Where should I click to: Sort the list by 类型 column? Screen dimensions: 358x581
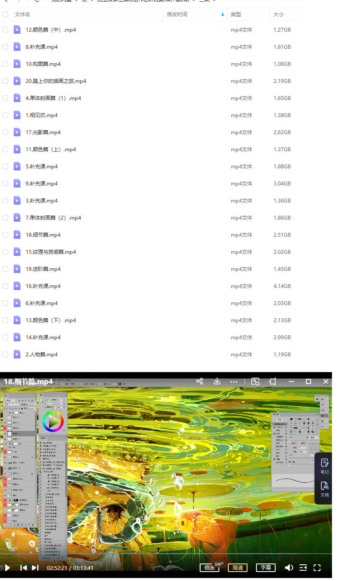click(x=236, y=15)
